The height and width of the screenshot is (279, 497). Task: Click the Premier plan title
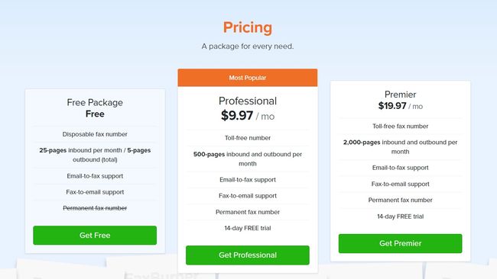[x=401, y=95]
